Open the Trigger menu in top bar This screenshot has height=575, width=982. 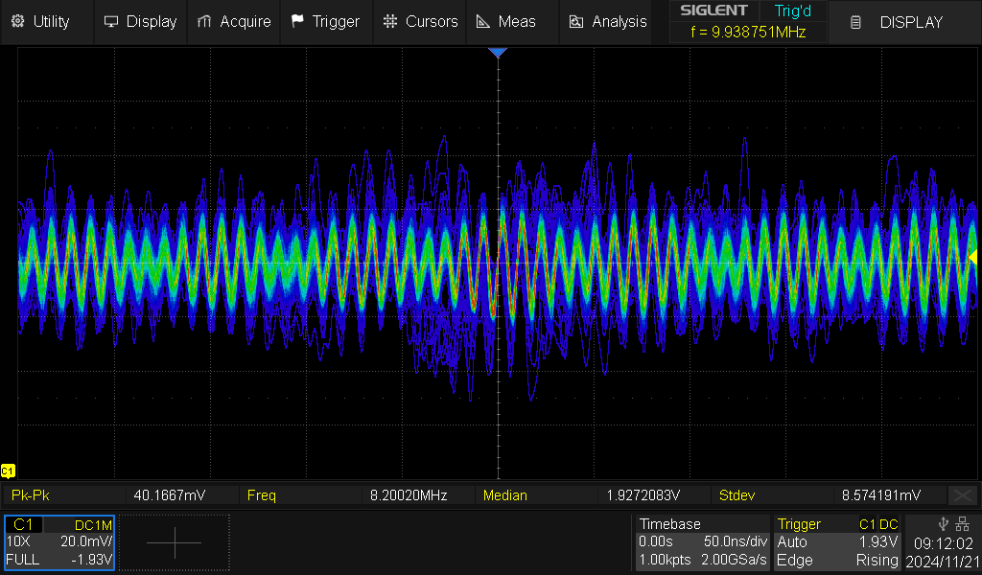325,21
